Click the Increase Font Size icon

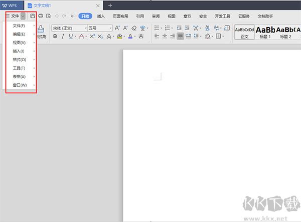coord(117,28)
